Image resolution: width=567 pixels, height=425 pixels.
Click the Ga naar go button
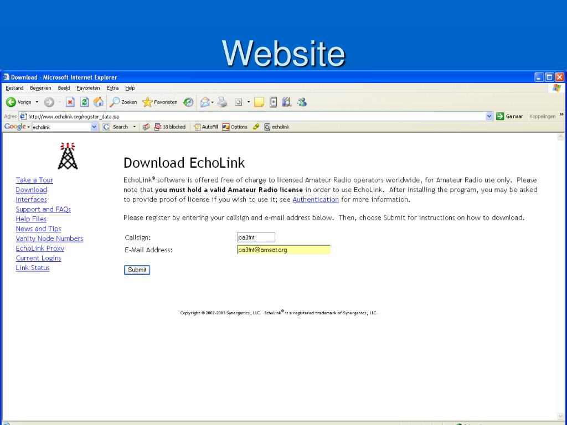click(x=510, y=116)
